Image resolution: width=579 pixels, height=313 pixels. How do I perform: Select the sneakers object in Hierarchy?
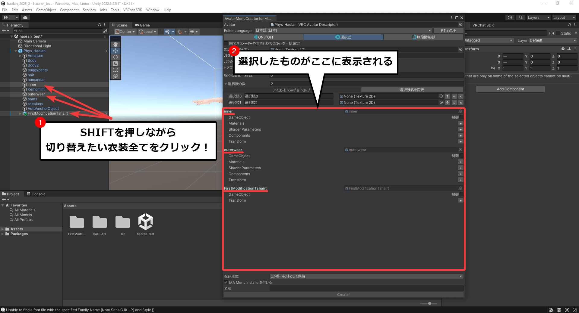pyautogui.click(x=35, y=104)
